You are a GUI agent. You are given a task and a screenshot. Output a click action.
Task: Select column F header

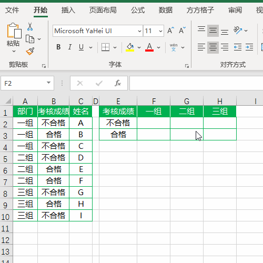pyautogui.click(x=154, y=101)
